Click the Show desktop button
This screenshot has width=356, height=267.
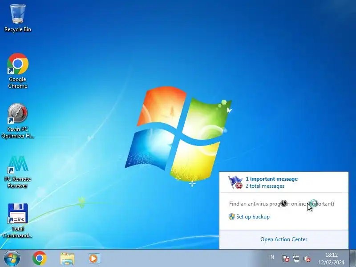(352, 259)
